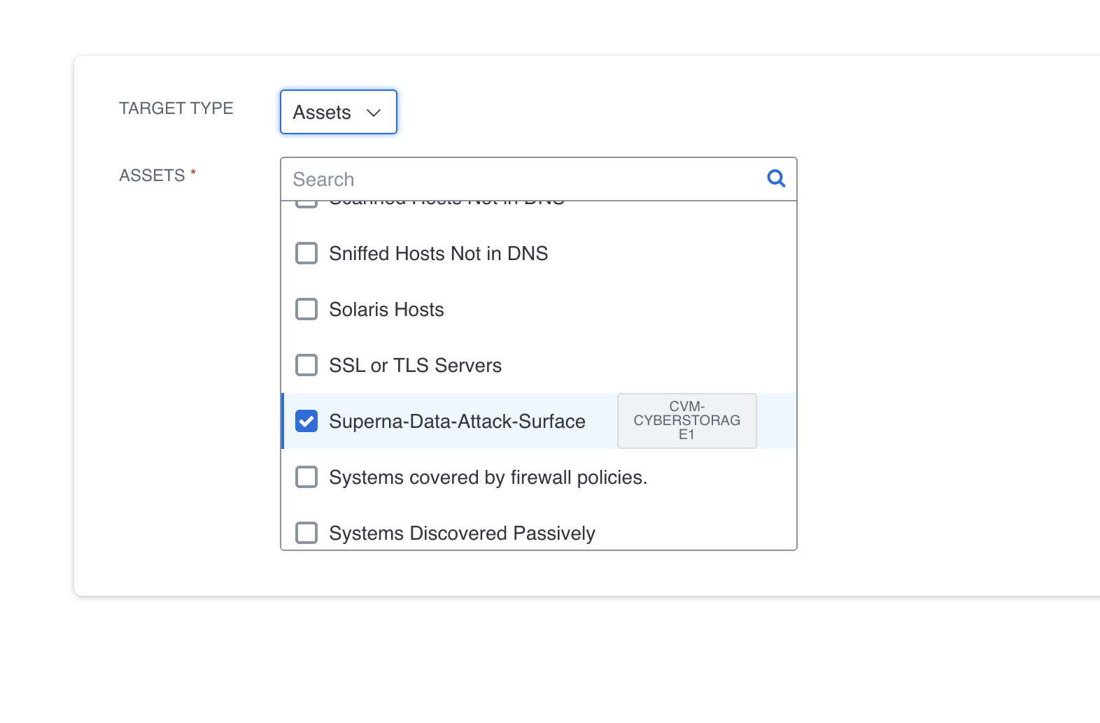
Task: Pick the SSL or TLS Servers entry text
Action: pyautogui.click(x=415, y=365)
